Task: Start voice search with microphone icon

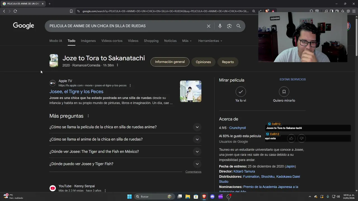Action: tap(220, 26)
